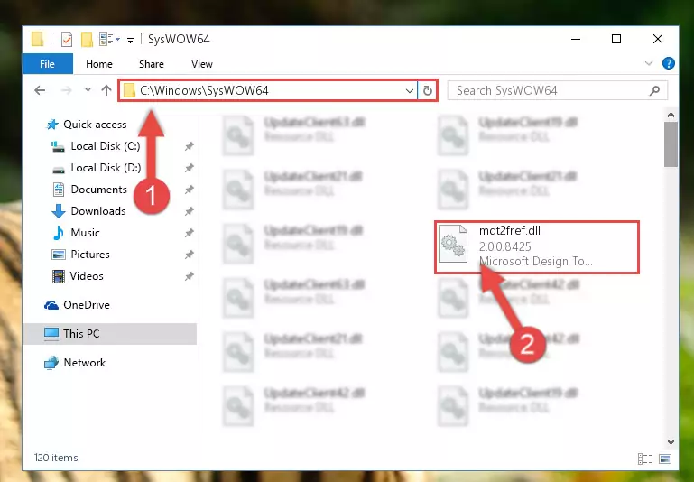This screenshot has height=482, width=694.
Task: Click the mdt2fref.dll gear file icon
Action: [453, 244]
